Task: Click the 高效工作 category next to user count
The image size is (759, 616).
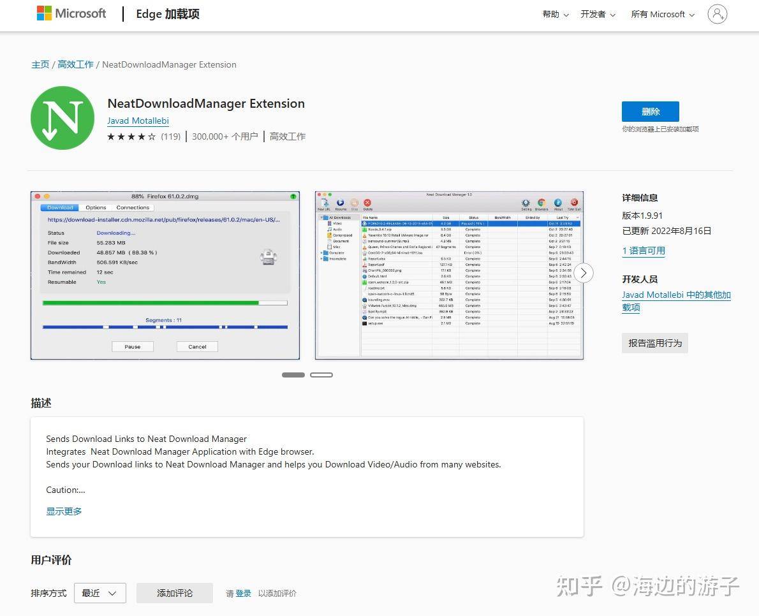Action: coord(288,137)
